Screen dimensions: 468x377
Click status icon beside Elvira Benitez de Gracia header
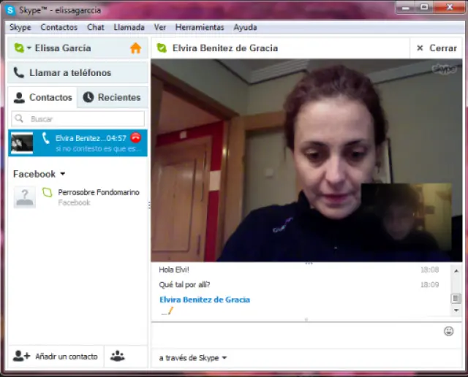[162, 47]
